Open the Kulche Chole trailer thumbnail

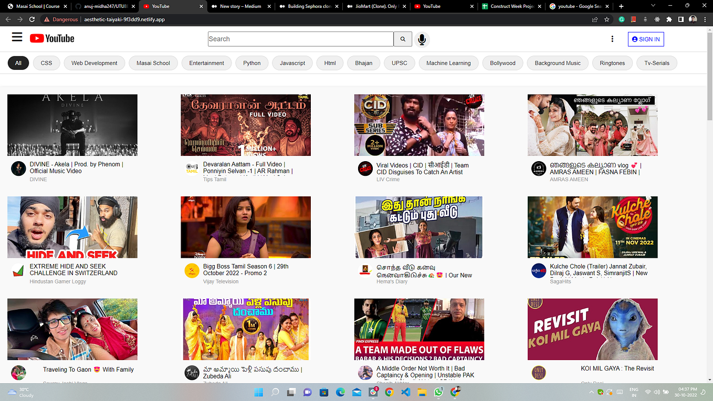(592, 227)
